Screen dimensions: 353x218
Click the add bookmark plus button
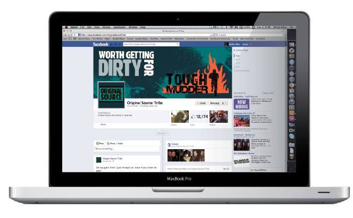tap(74, 35)
